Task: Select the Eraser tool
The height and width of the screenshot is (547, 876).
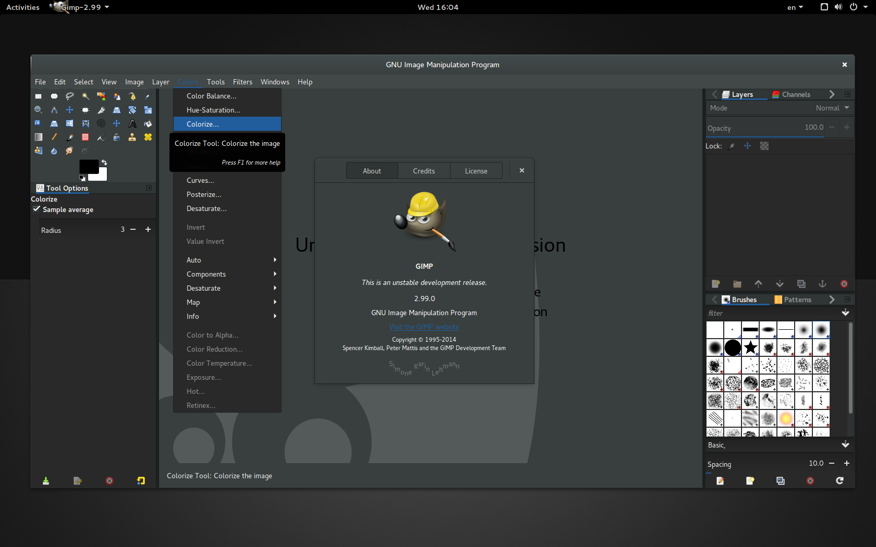Action: click(86, 137)
